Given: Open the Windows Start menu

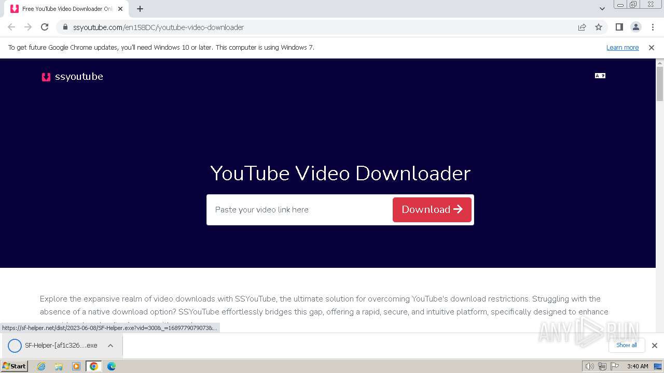Looking at the screenshot, I should pos(15,366).
